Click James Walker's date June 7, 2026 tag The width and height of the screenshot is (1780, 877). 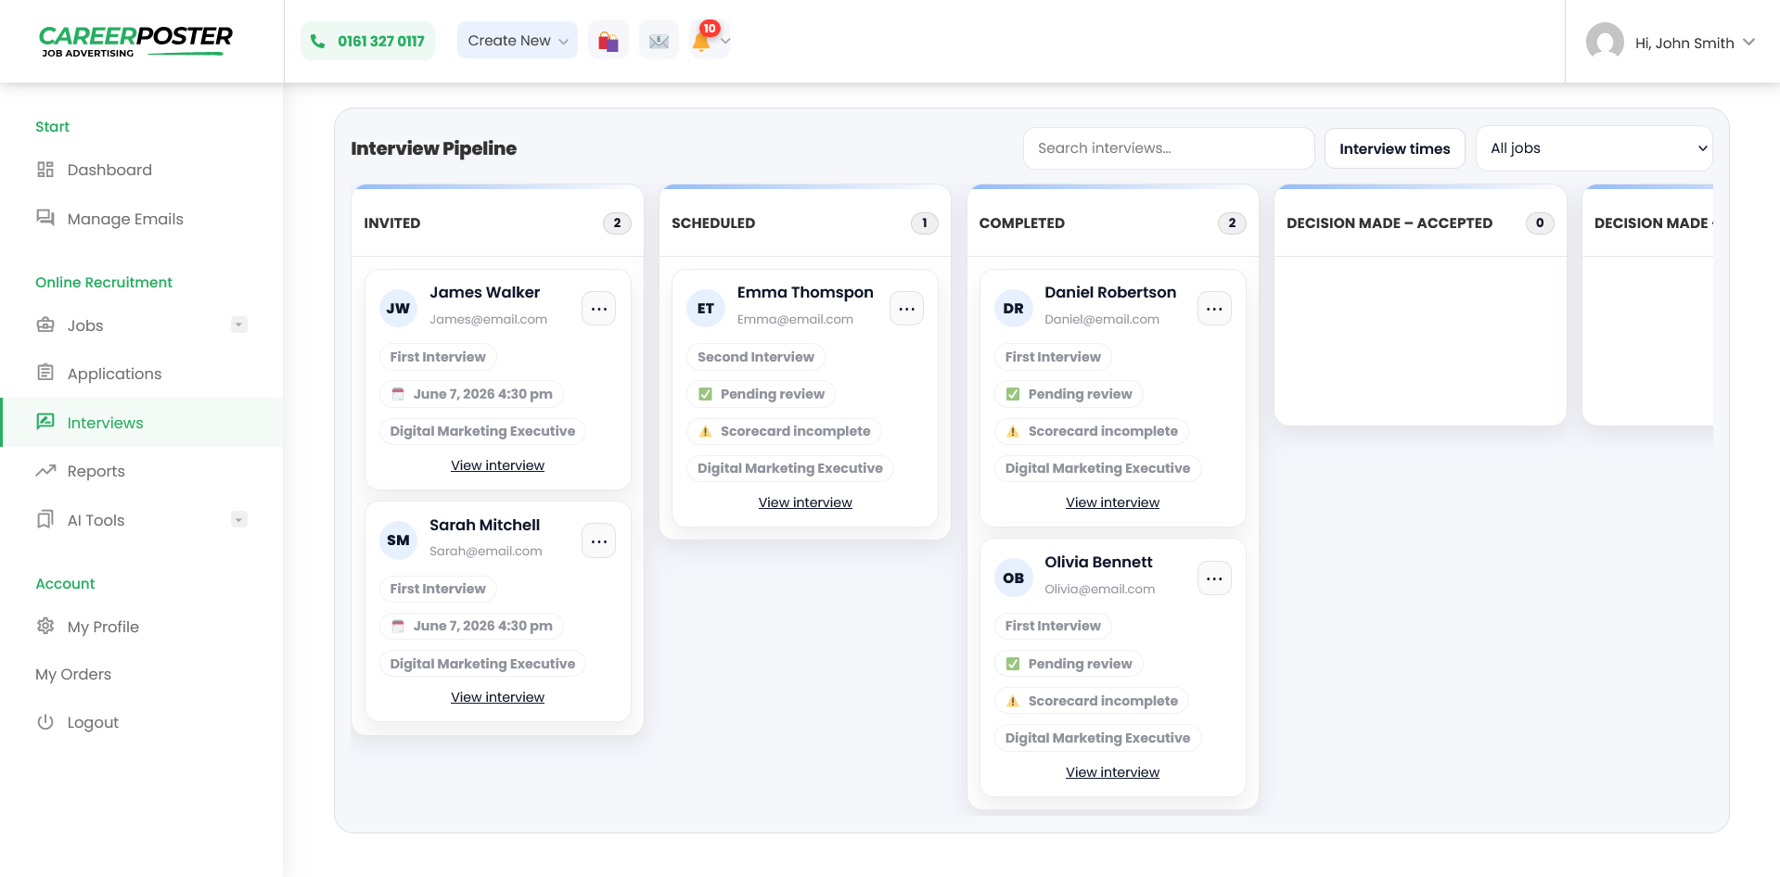[471, 394]
